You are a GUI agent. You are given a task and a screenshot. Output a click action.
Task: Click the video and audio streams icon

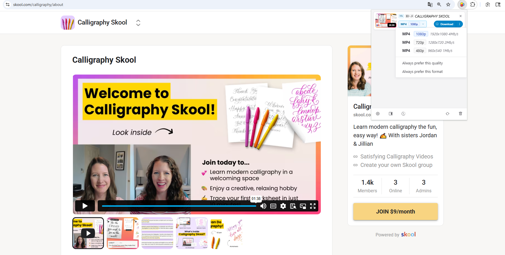[x=410, y=16]
